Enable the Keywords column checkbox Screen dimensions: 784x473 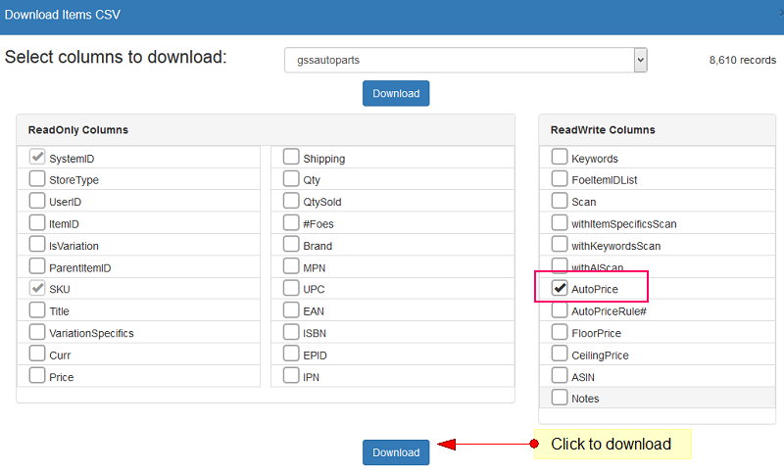[560, 158]
